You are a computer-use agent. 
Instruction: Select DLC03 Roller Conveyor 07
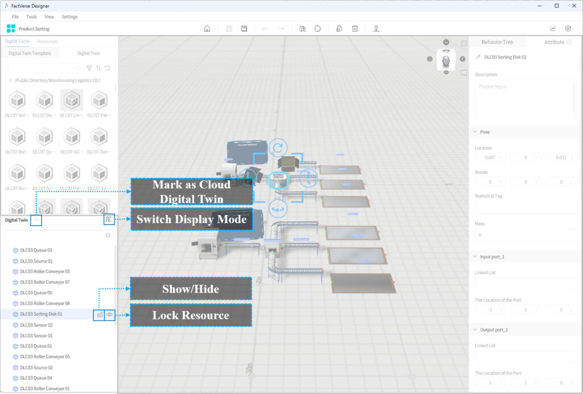tap(44, 282)
